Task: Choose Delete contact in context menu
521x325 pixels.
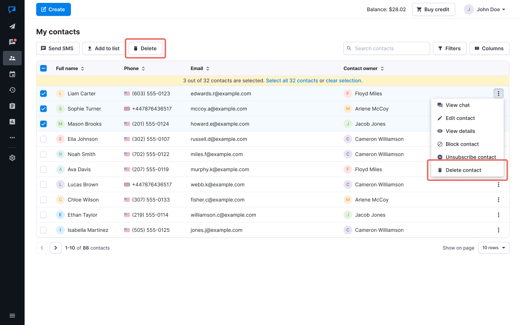Action: point(463,170)
